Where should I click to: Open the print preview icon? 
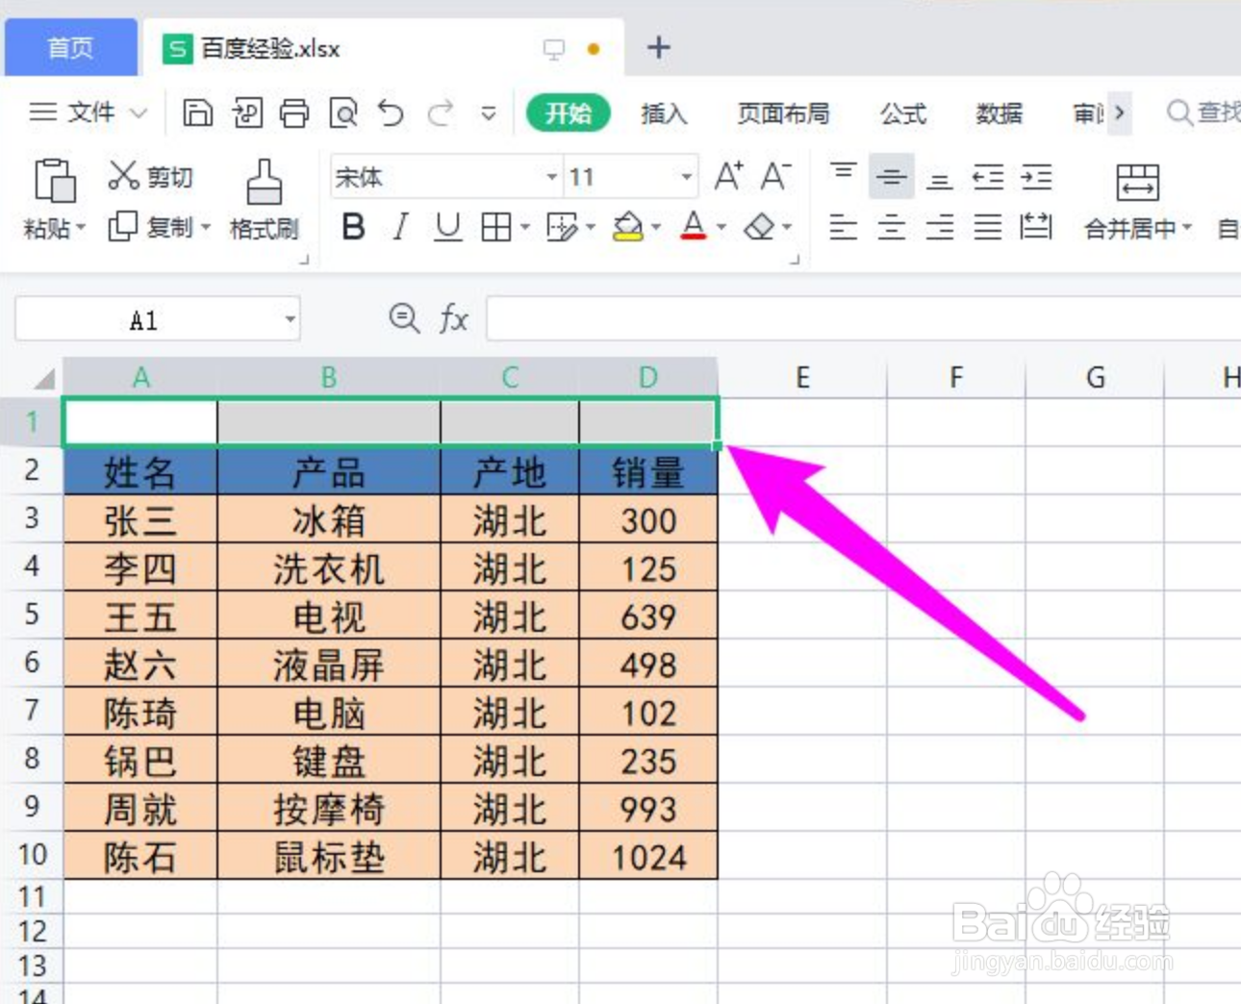coord(343,113)
